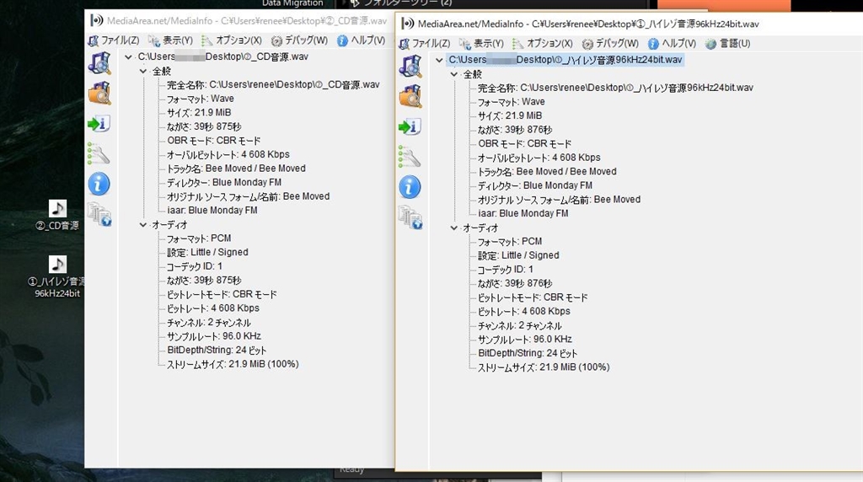Screen dimensions: 863x482
Task: Click the blue About icon in the left MediaInfo sidebar
Action: [x=99, y=184]
